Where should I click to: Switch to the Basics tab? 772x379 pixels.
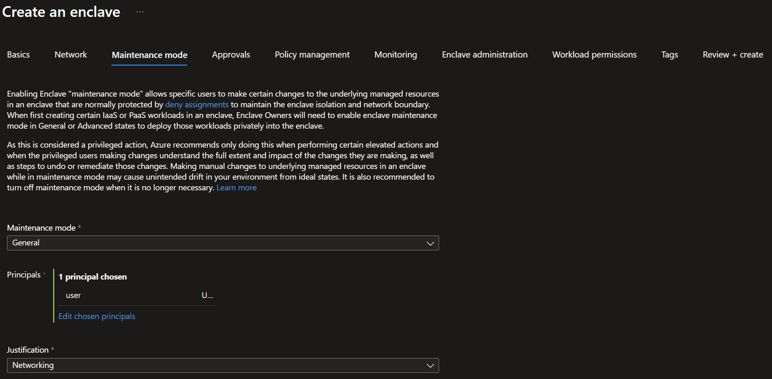[x=19, y=55]
